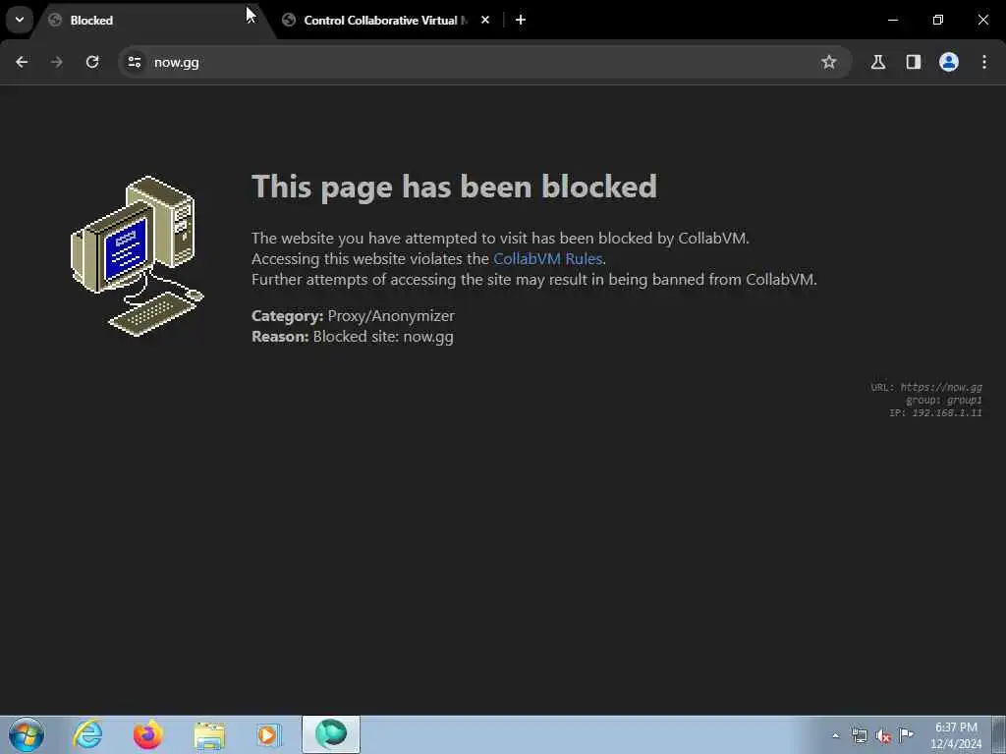Launch Internet Explorer from taskbar
1006x754 pixels.
(87, 734)
